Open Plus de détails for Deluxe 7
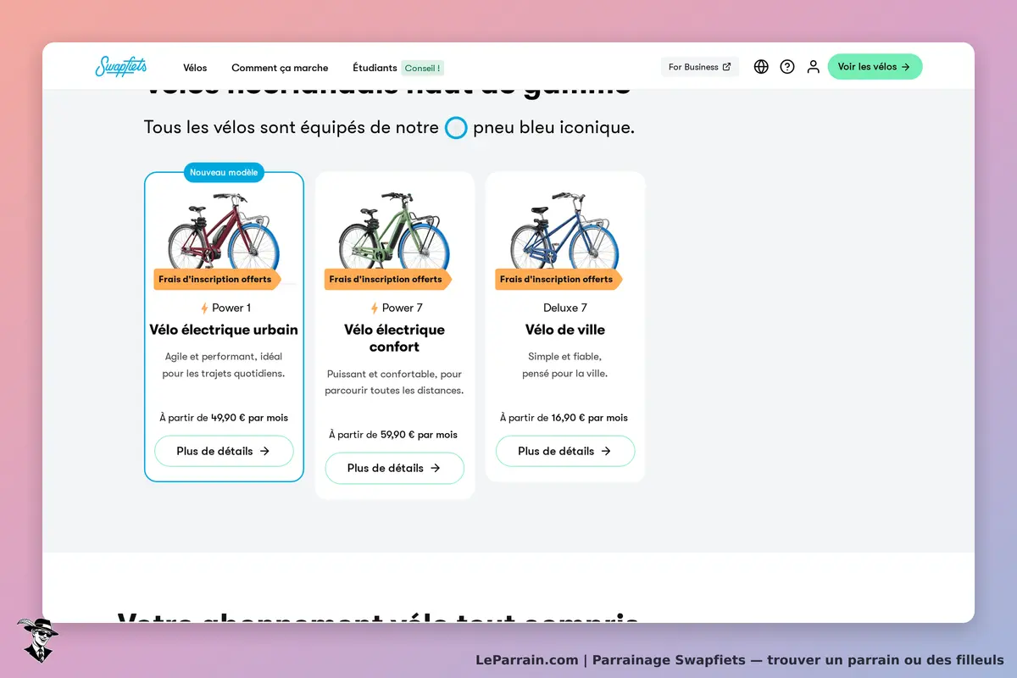Screen dimensions: 1017x678 tap(565, 451)
